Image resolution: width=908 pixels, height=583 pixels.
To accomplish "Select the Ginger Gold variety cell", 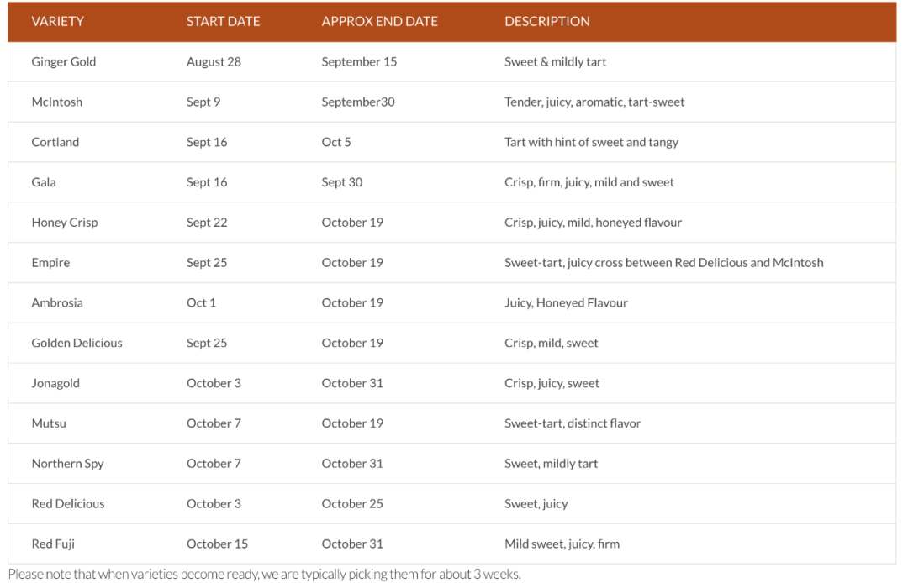I will [x=64, y=61].
